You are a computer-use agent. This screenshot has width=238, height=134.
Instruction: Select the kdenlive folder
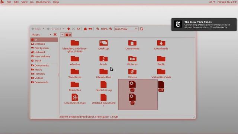click(x=75, y=61)
